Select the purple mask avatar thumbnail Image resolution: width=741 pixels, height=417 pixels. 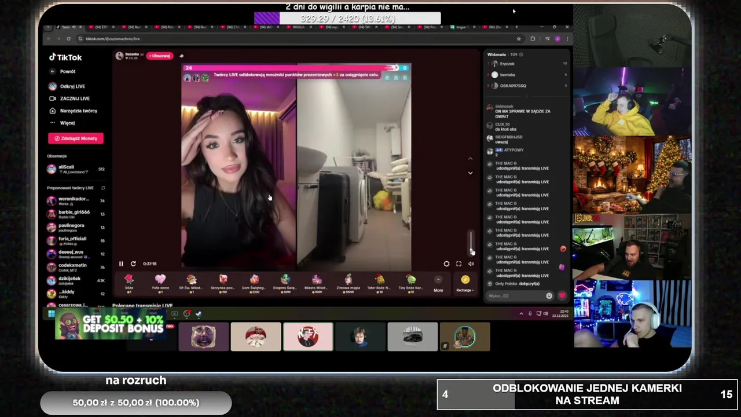pyautogui.click(x=203, y=337)
